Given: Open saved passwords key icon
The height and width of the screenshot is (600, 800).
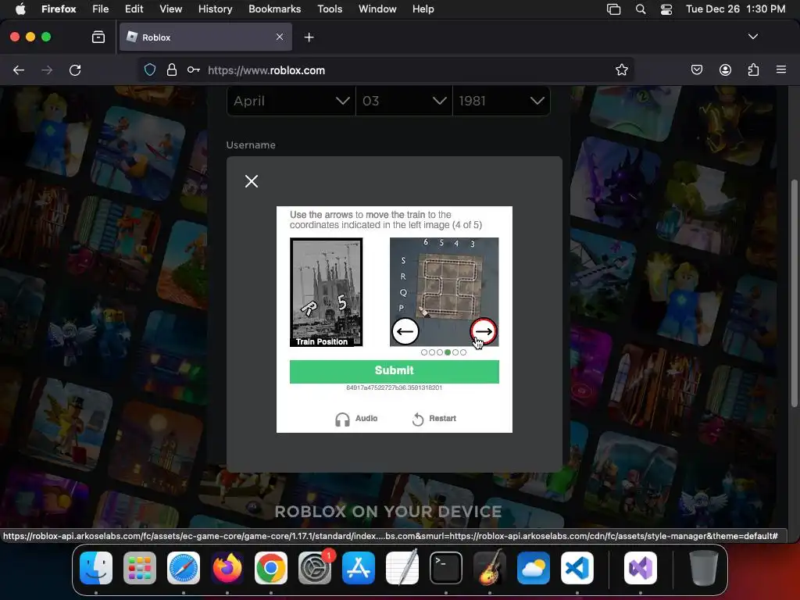Looking at the screenshot, I should click(194, 70).
